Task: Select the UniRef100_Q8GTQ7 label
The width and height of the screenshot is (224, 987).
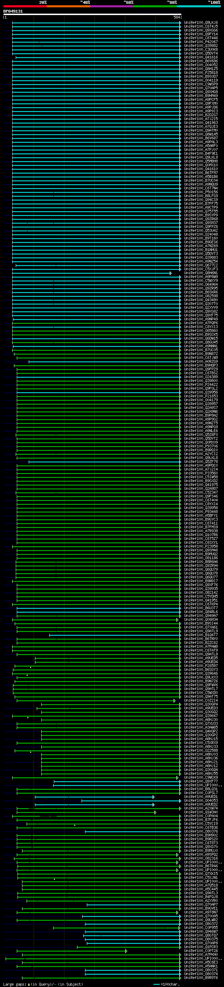Action: (201, 935)
